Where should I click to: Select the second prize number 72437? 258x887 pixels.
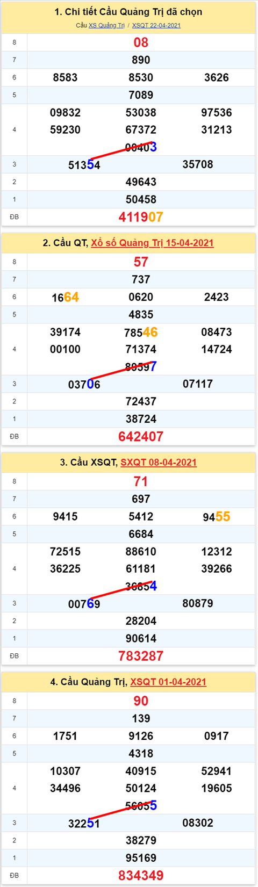coord(141,401)
